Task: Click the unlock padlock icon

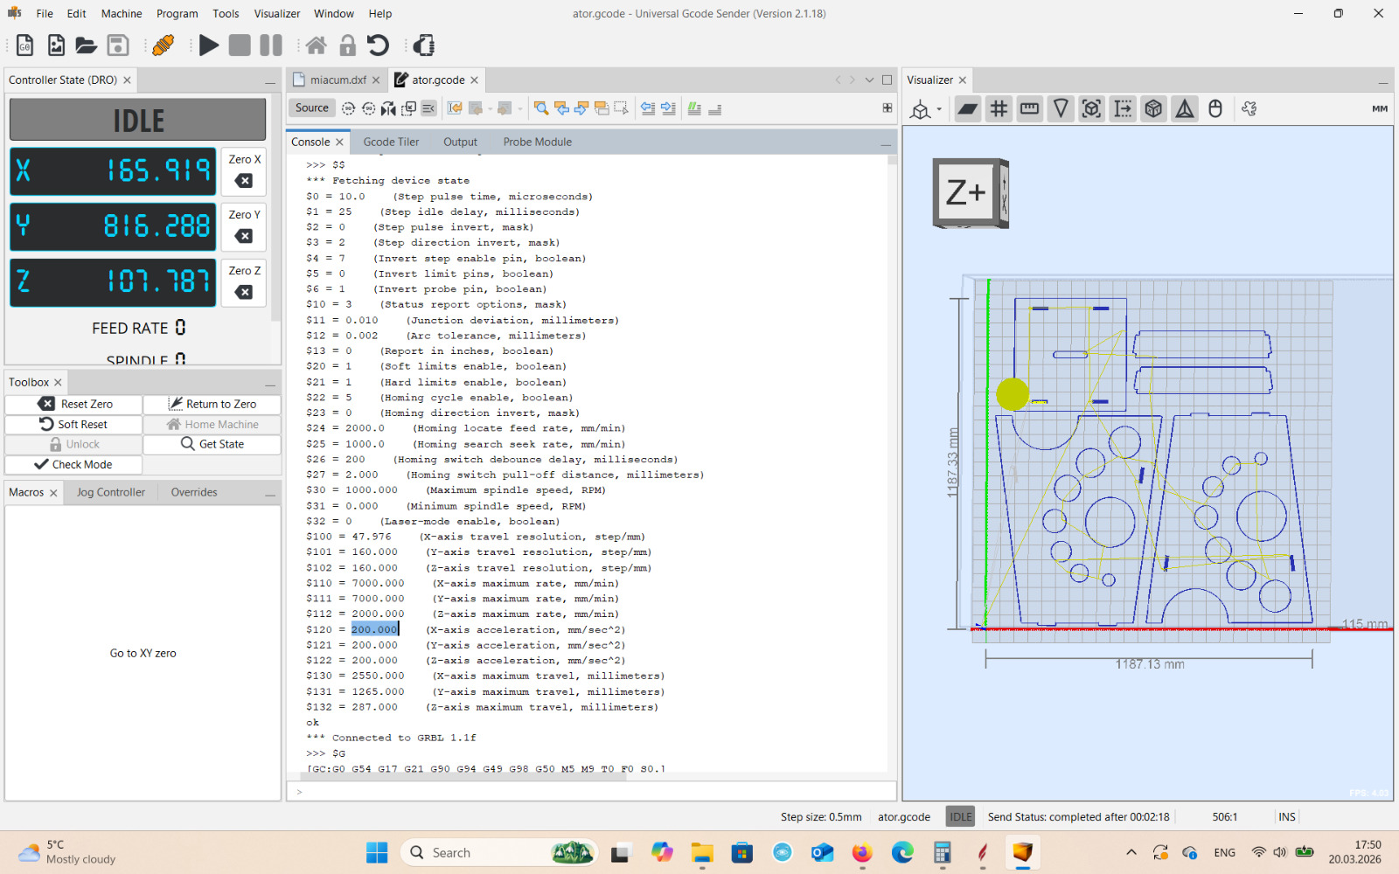Action: click(347, 45)
